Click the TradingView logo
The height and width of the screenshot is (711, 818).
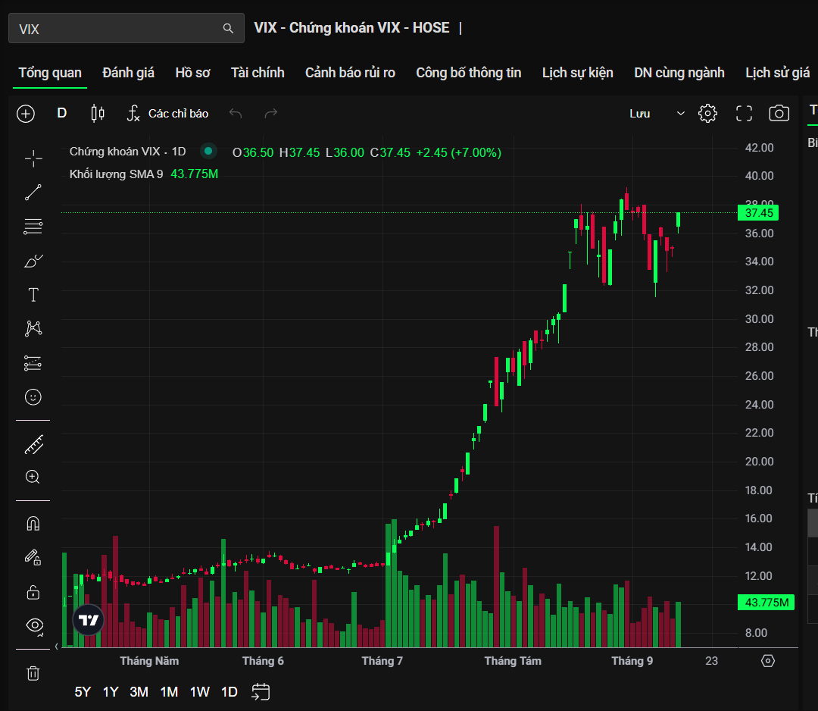pyautogui.click(x=88, y=619)
